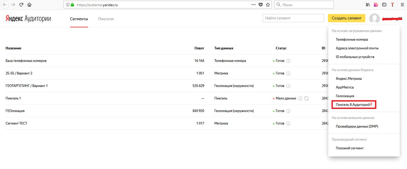The image size is (407, 169).
Task: Open the 25-55 / Вариант 2 segment
Action: click(x=19, y=73)
